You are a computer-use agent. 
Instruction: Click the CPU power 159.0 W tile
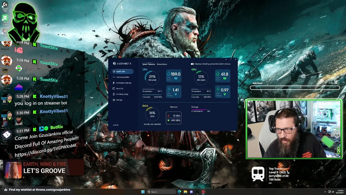174,76
